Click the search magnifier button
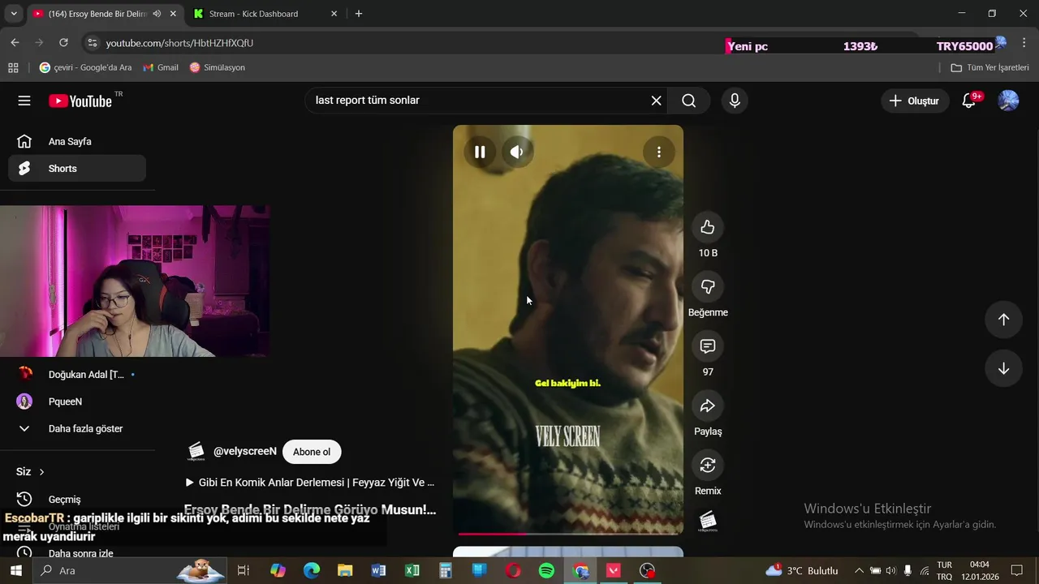The image size is (1039, 584). (x=689, y=101)
